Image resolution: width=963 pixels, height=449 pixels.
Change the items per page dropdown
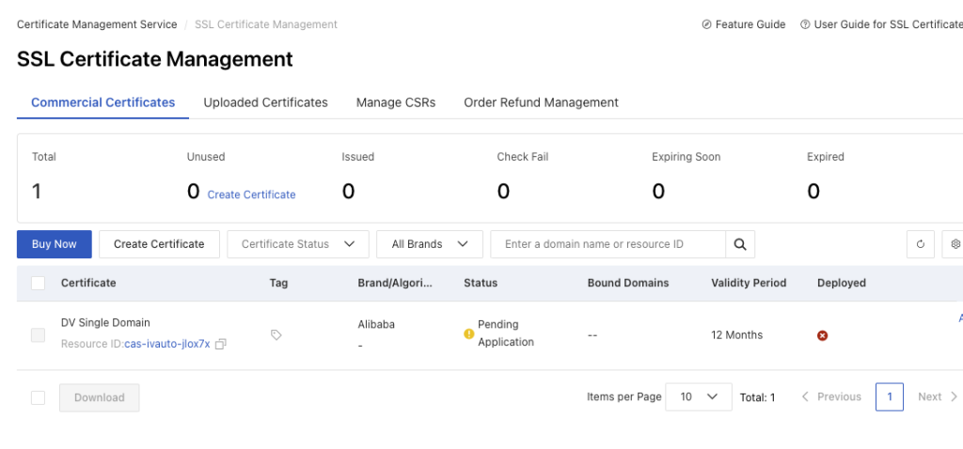click(x=698, y=397)
